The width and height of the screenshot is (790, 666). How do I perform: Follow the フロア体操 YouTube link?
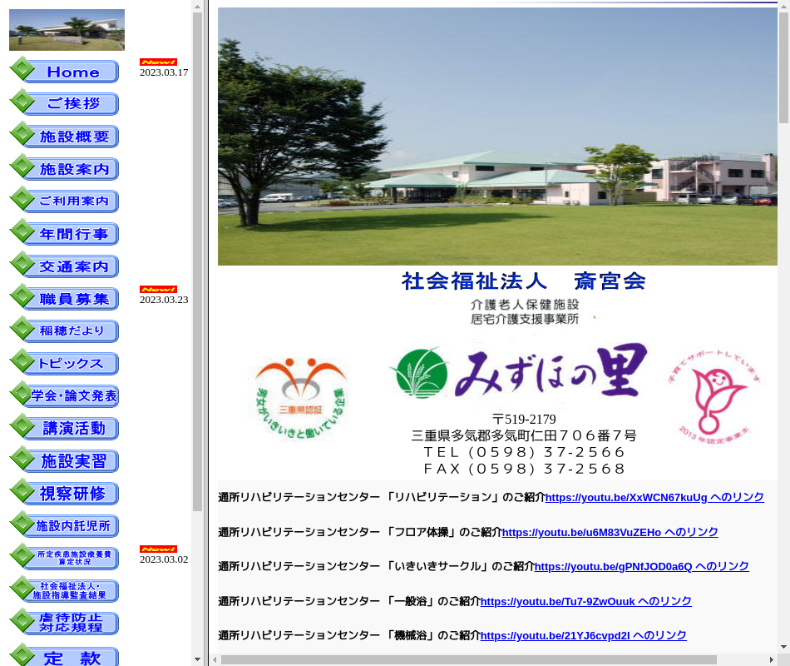pyautogui.click(x=610, y=532)
